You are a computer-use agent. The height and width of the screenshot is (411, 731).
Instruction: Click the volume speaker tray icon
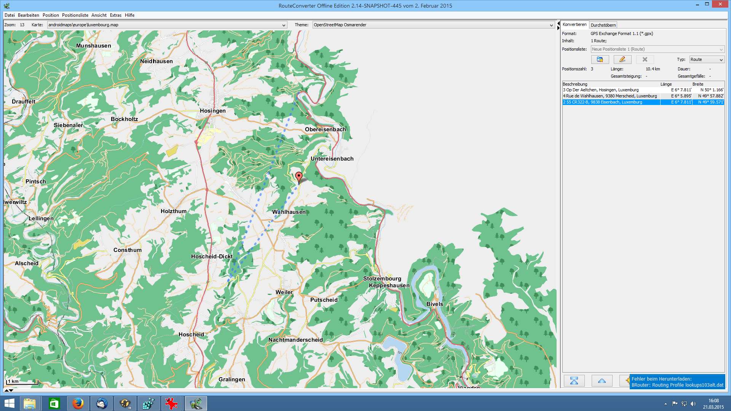click(x=693, y=403)
